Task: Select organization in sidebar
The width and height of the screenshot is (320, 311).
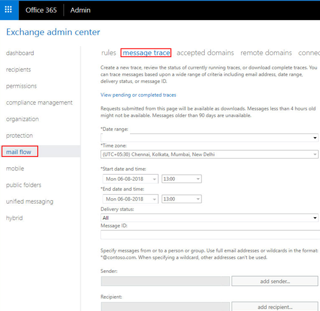Action: point(22,119)
